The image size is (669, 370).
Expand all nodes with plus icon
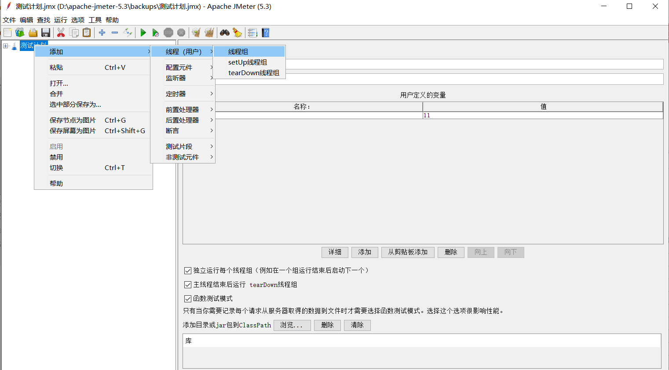pyautogui.click(x=102, y=33)
